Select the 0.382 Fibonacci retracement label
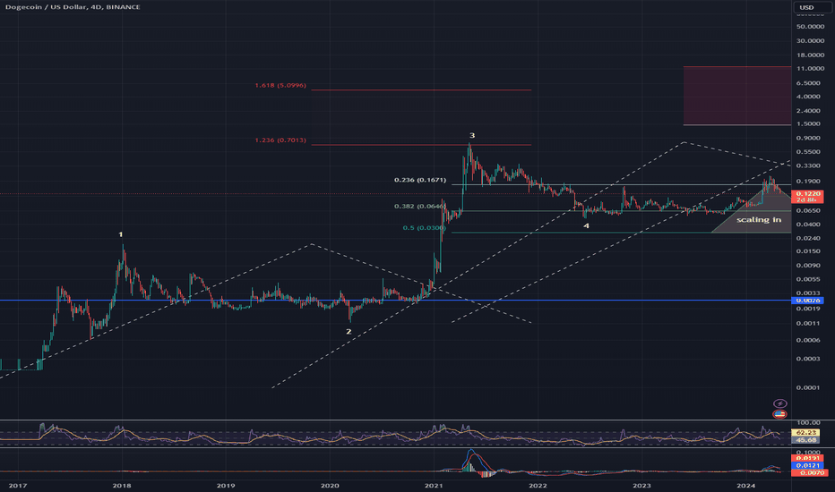This screenshot has width=835, height=492. click(x=420, y=207)
